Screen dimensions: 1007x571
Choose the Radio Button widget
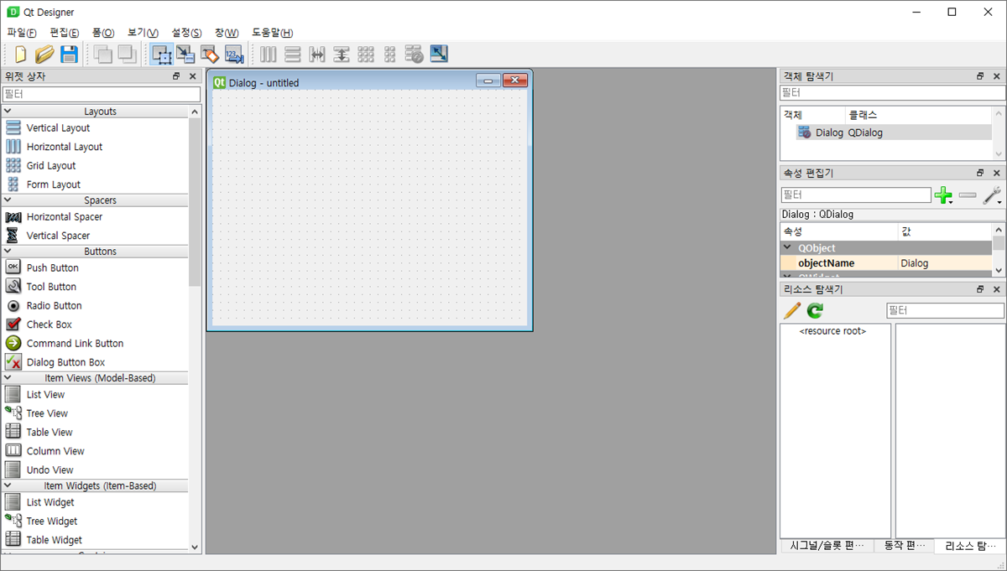point(55,306)
